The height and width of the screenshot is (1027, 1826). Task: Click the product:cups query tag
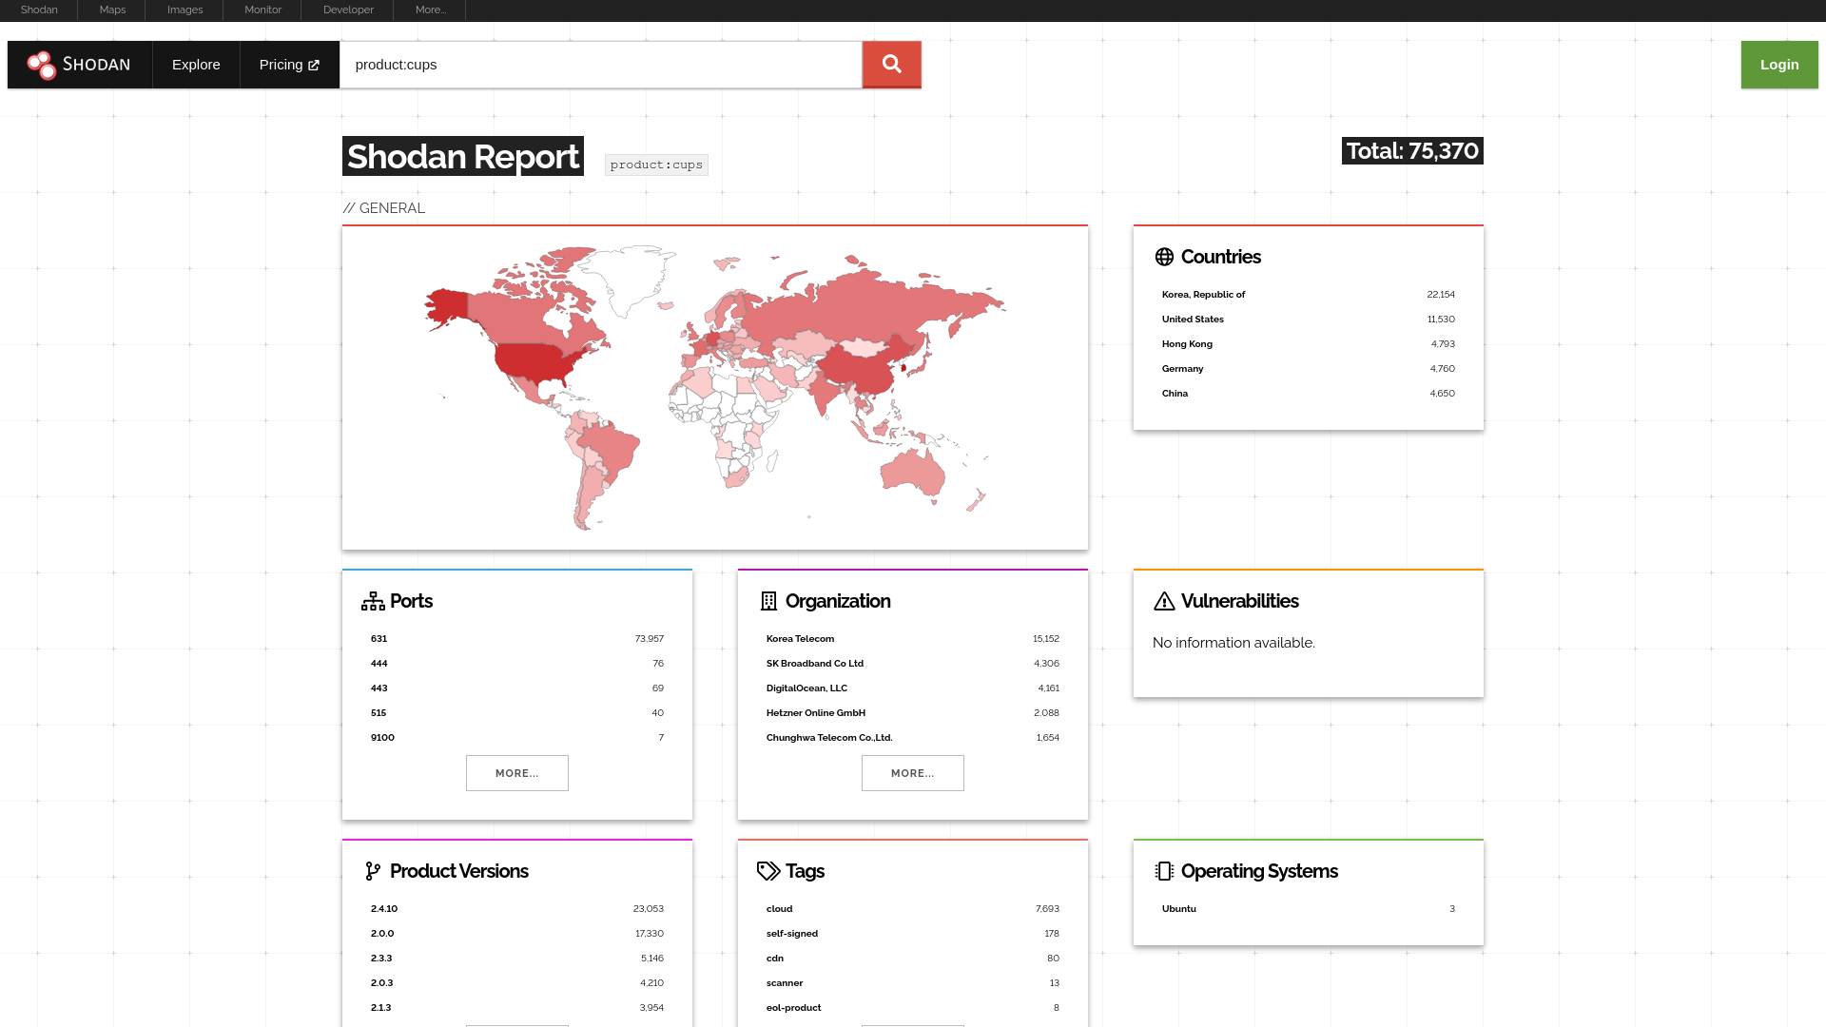click(656, 165)
